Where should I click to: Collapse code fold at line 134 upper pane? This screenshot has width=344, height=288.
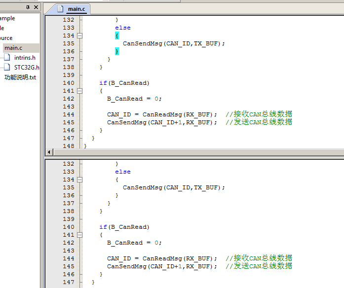[x=80, y=36]
